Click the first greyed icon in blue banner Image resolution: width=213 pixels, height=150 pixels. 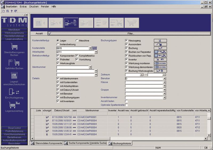[x=40, y=23]
